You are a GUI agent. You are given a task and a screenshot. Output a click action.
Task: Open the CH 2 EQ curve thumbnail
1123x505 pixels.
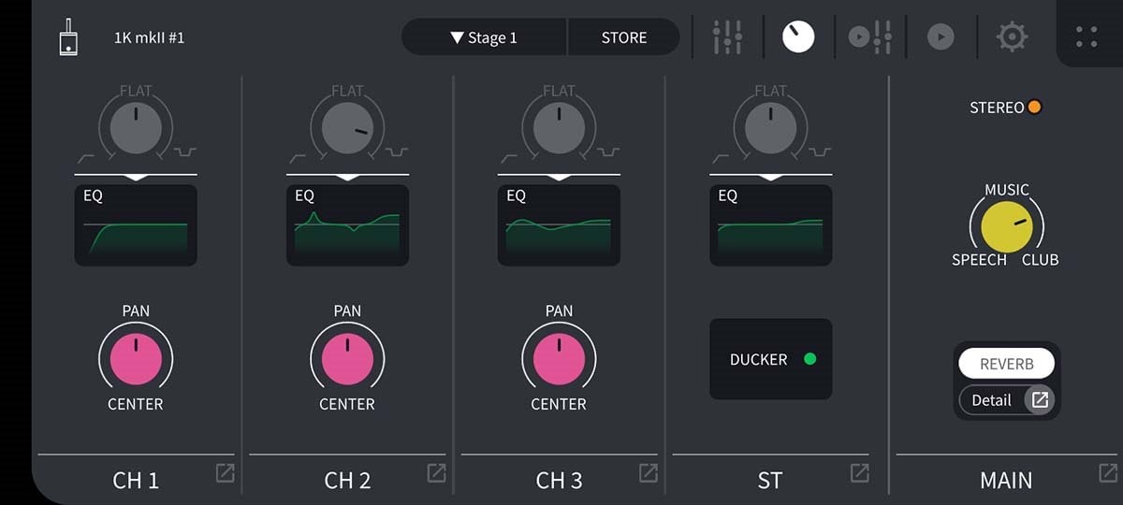(x=347, y=225)
